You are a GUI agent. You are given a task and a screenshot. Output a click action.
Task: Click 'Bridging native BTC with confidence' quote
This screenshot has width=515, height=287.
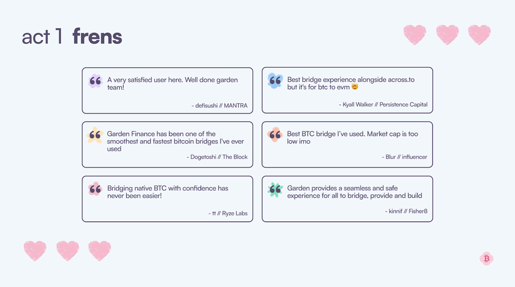[x=167, y=192]
